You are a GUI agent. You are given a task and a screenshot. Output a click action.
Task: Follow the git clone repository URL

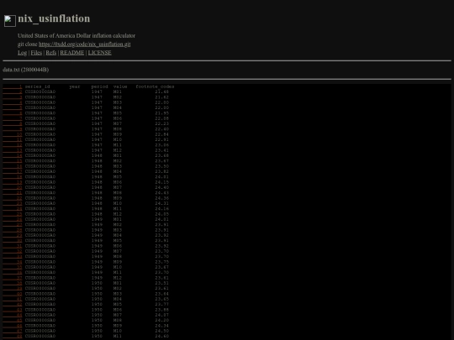click(85, 44)
